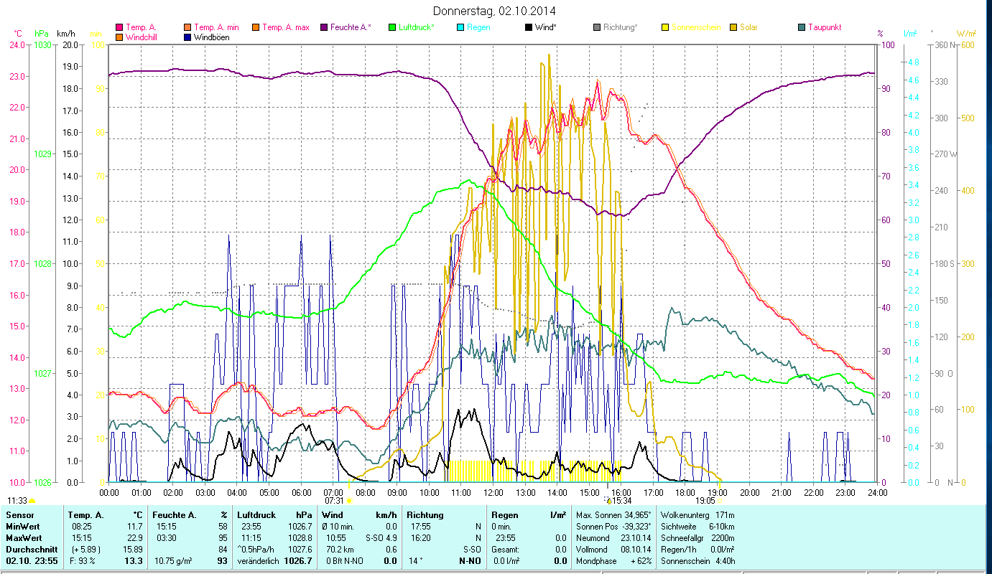Click the sunset sun icon at 19:05
992x574 pixels.
pos(720,501)
